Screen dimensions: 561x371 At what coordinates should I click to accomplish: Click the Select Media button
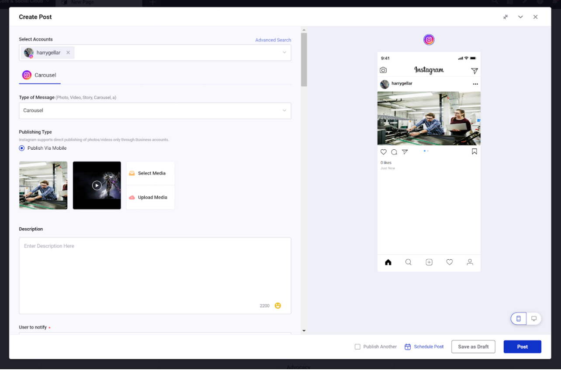(x=150, y=173)
